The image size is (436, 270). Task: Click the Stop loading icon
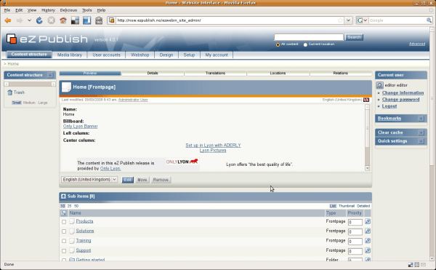51,20
